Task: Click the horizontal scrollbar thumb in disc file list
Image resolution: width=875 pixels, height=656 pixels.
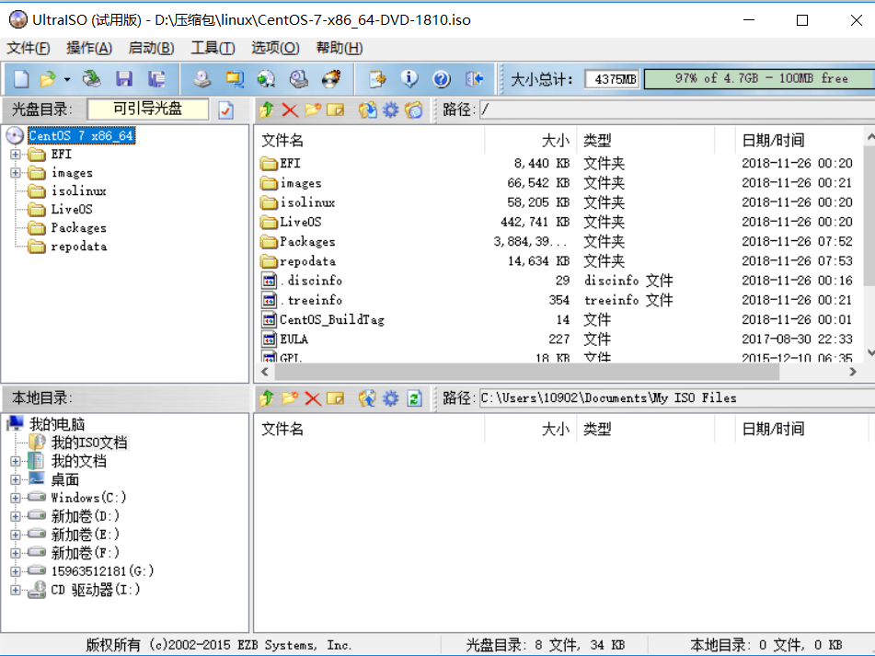Action: pyautogui.click(x=525, y=372)
